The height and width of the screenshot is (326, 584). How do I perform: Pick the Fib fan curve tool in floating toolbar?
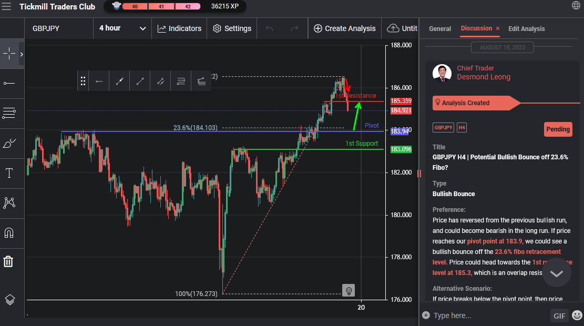[201, 81]
